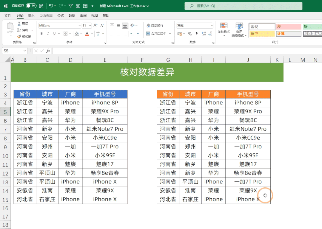Image resolution: width=322 pixels, height=229 pixels.
Task: Click the insert function fx icon
Action: [x=48, y=51]
